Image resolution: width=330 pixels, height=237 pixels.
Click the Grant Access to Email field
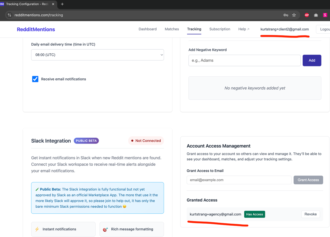point(239,180)
